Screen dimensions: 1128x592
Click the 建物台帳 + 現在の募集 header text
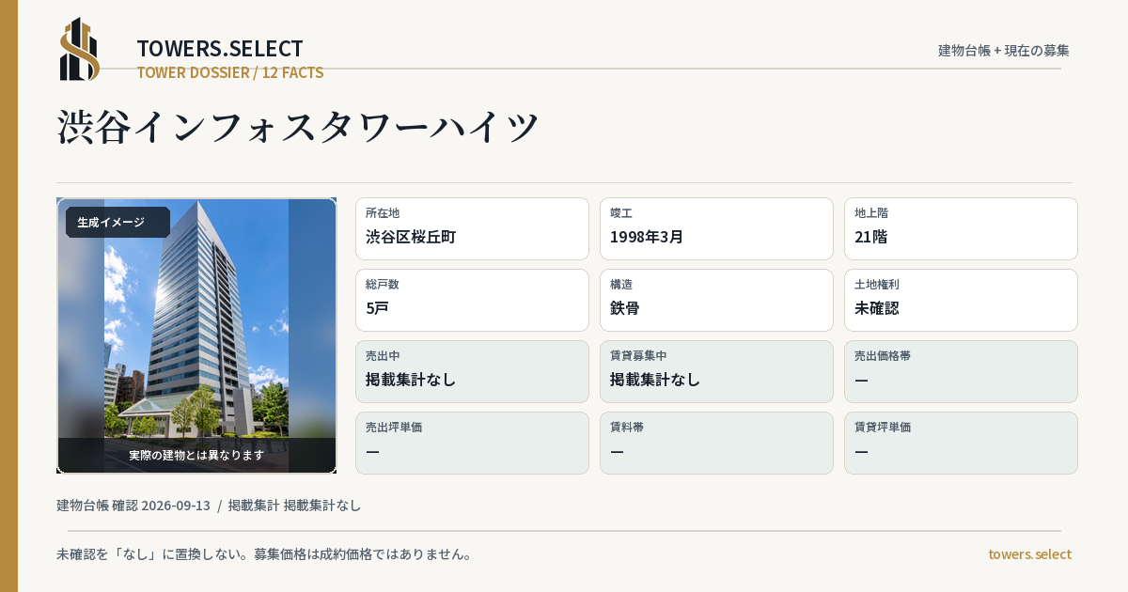[x=1004, y=51]
